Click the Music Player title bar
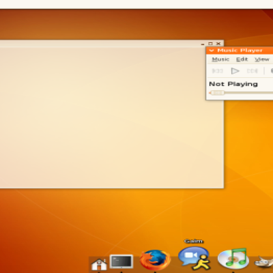The image size is (273, 273). pyautogui.click(x=240, y=51)
